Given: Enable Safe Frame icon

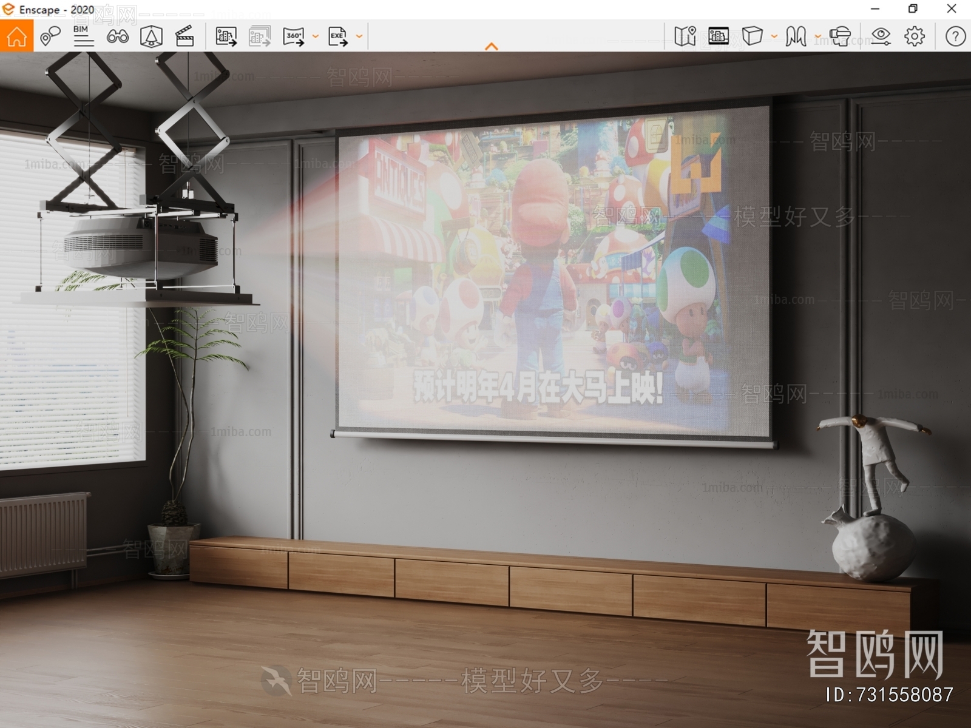Looking at the screenshot, I should tap(151, 36).
